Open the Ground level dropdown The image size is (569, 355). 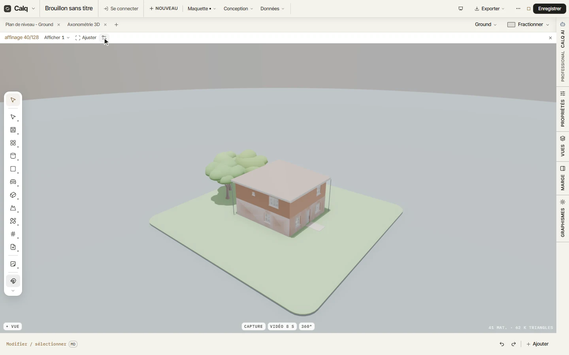coord(486,24)
